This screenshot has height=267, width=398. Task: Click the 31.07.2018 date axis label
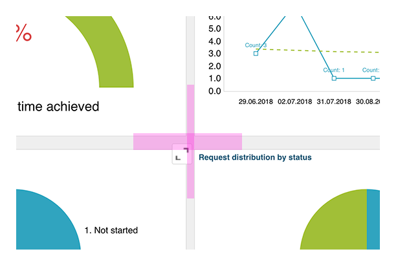coord(334,102)
